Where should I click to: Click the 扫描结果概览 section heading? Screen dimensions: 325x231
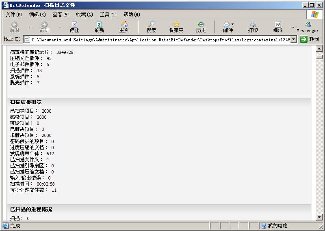[26, 102]
